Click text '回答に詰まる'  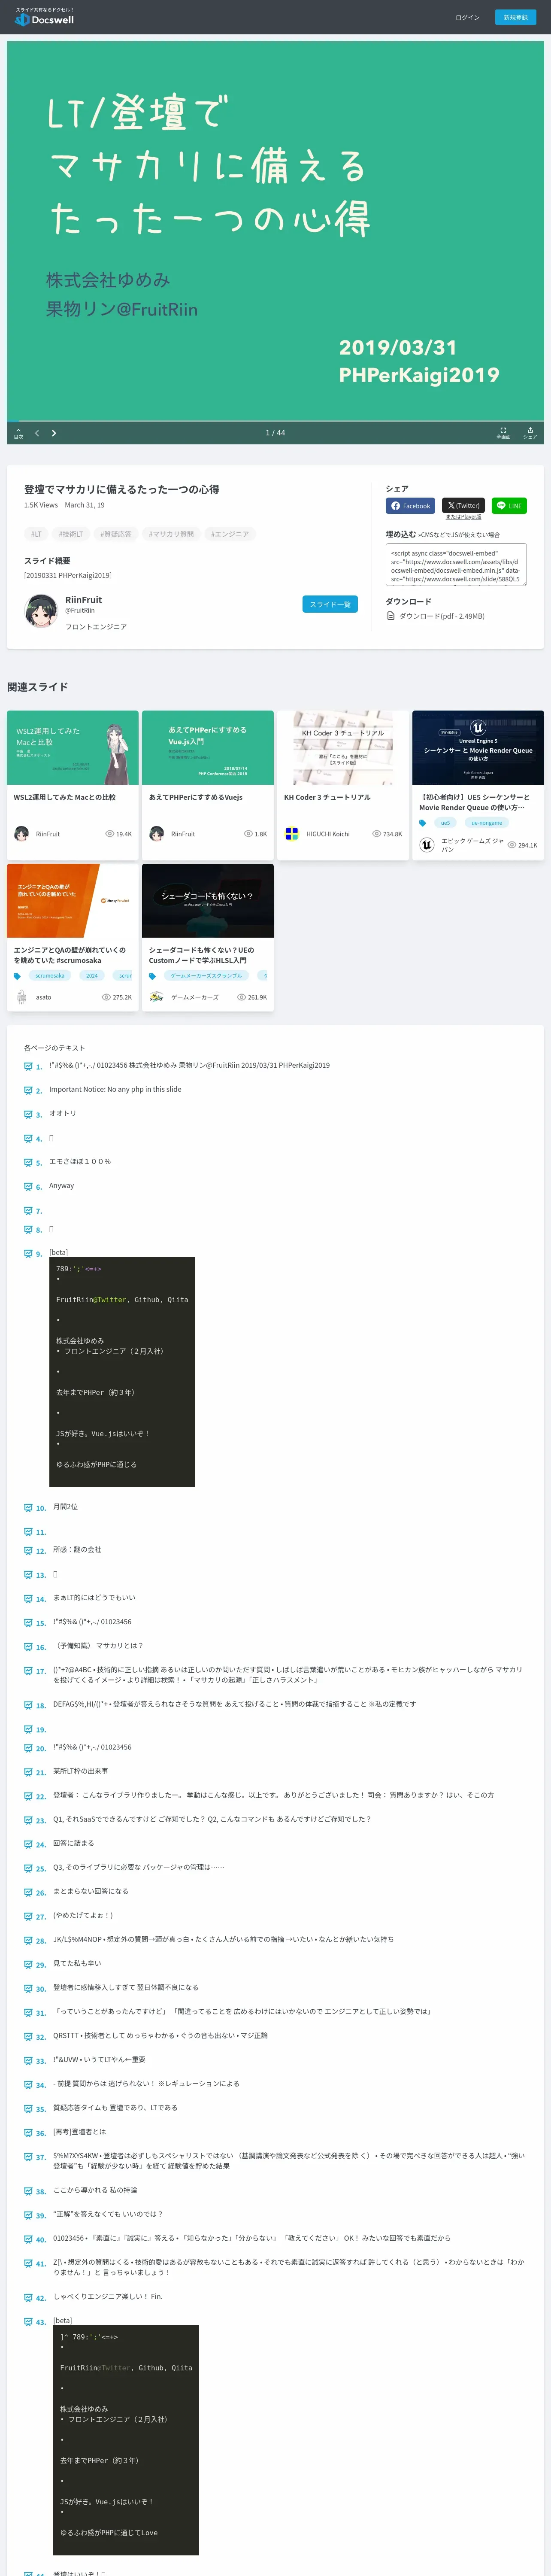tap(73, 1843)
